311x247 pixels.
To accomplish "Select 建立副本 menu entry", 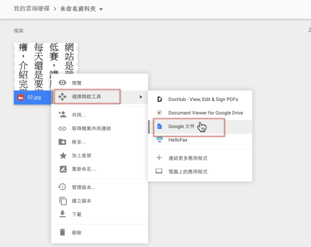I will click(100, 201).
